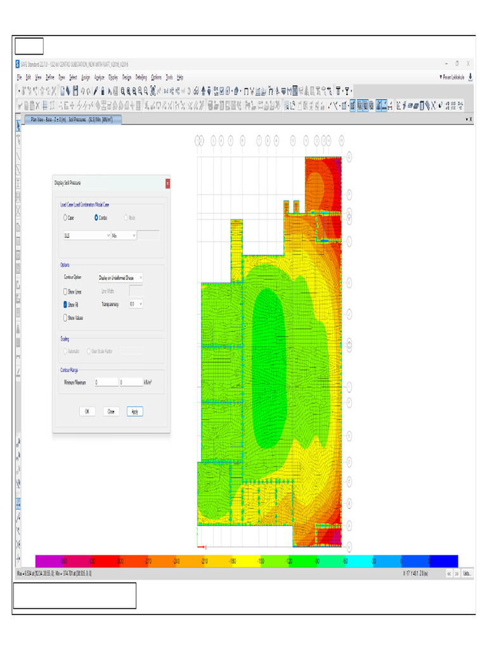Select the User Scale Factor radio button

click(x=89, y=351)
